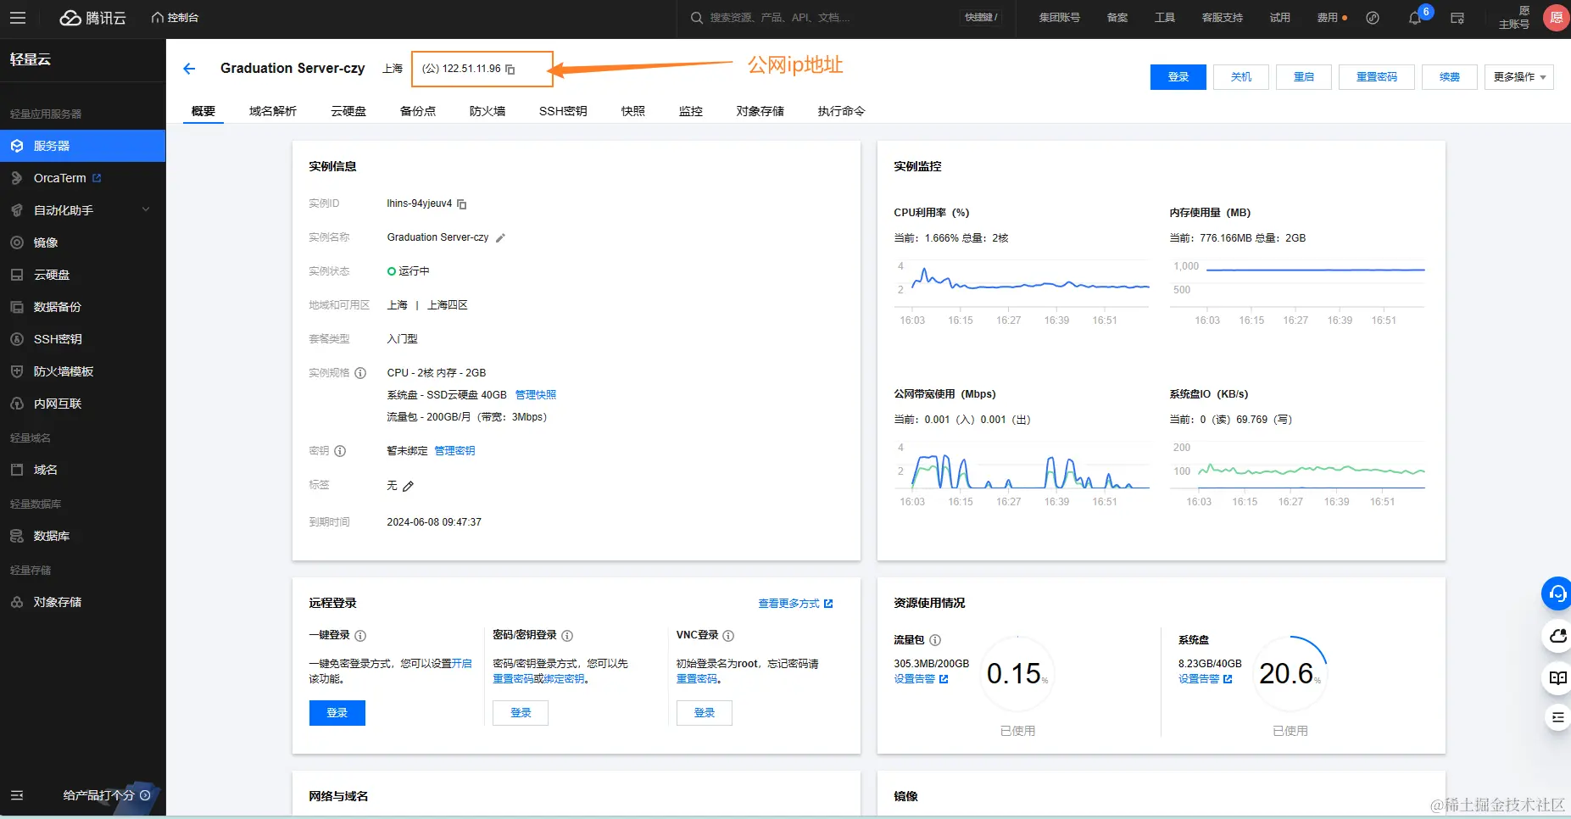Open the 管理快照 link
The image size is (1571, 819).
click(536, 395)
